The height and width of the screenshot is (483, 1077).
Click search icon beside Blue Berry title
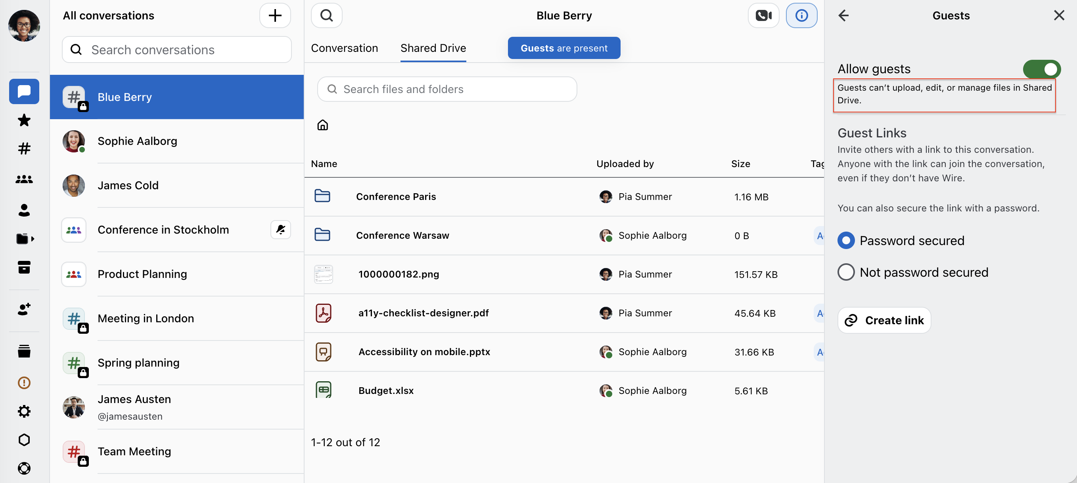(x=326, y=15)
